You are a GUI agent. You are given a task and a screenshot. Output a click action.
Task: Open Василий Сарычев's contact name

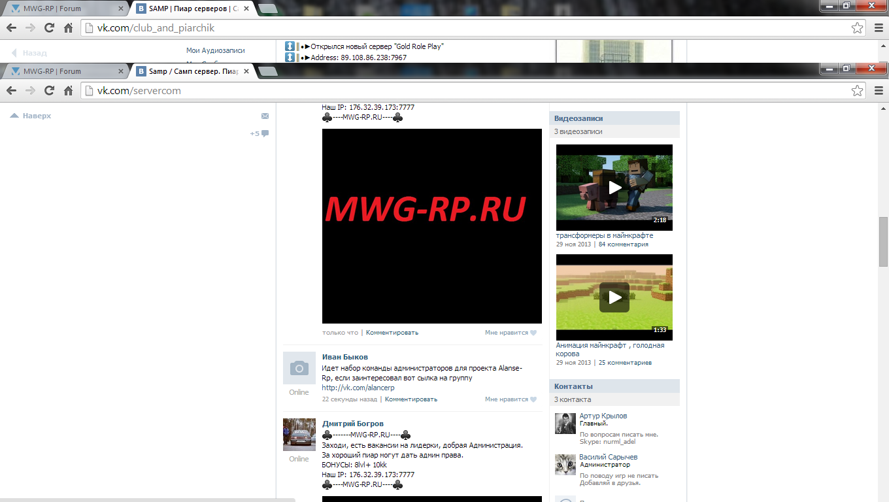609,458
